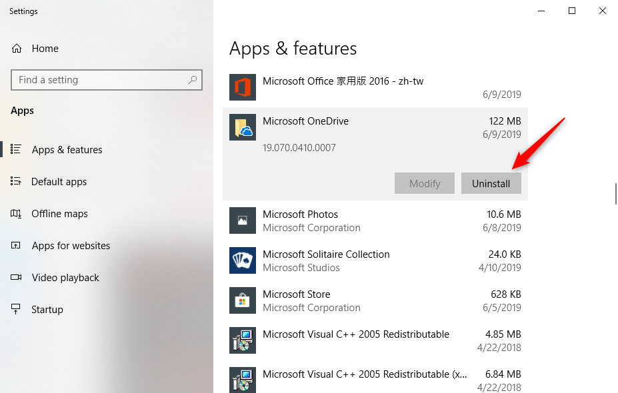Select Visual C++ 2005 Redistributable (x... name
Image resolution: width=618 pixels, height=393 pixels.
365,374
